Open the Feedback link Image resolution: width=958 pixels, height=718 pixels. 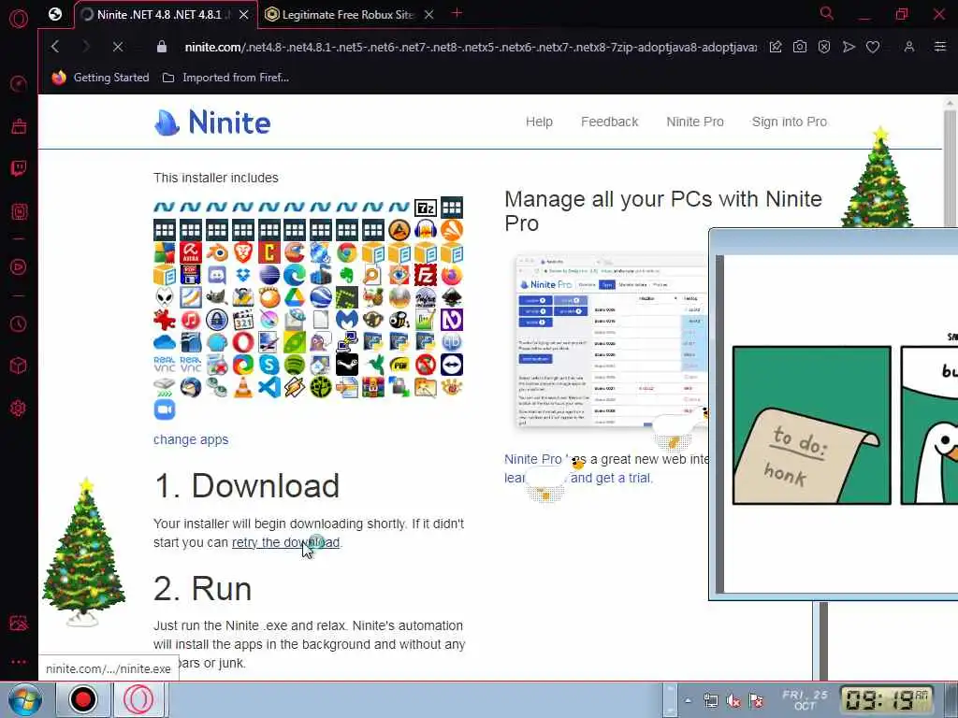[x=610, y=122]
